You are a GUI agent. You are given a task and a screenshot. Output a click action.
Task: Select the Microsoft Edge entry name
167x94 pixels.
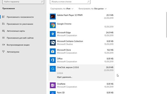[64, 32]
